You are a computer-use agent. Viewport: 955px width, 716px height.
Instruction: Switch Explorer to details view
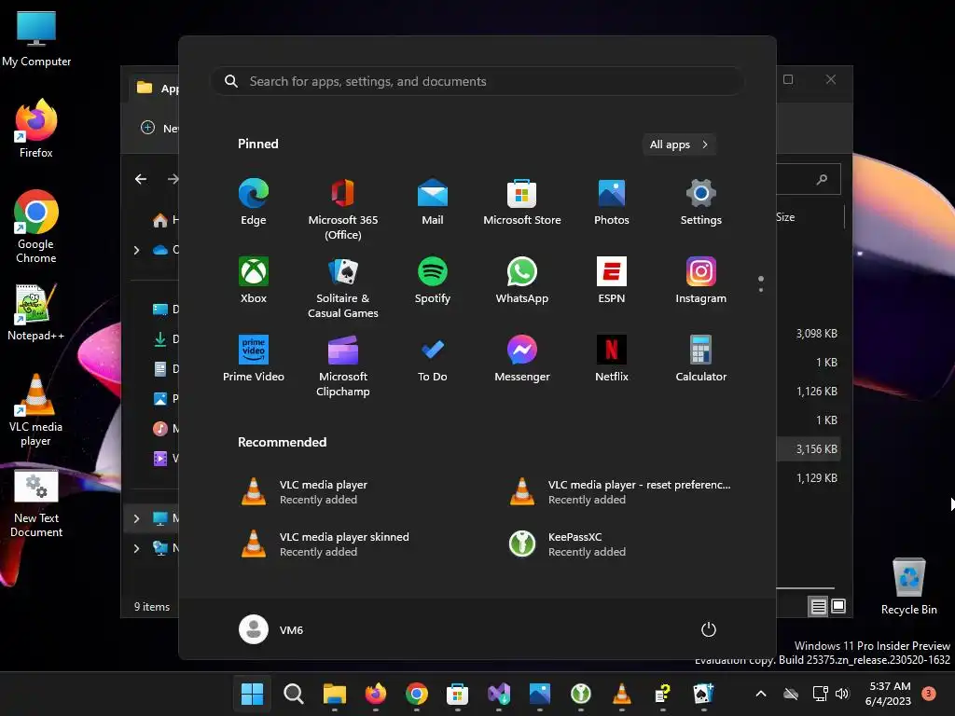click(x=818, y=606)
